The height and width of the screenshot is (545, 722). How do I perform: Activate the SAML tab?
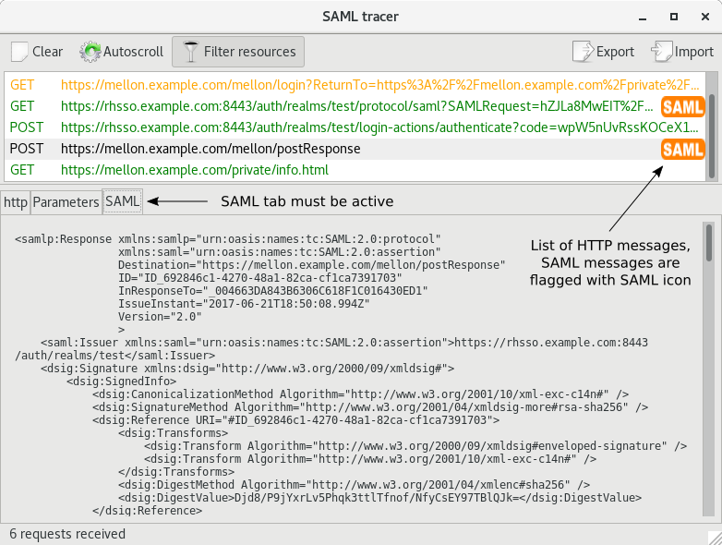tap(122, 201)
